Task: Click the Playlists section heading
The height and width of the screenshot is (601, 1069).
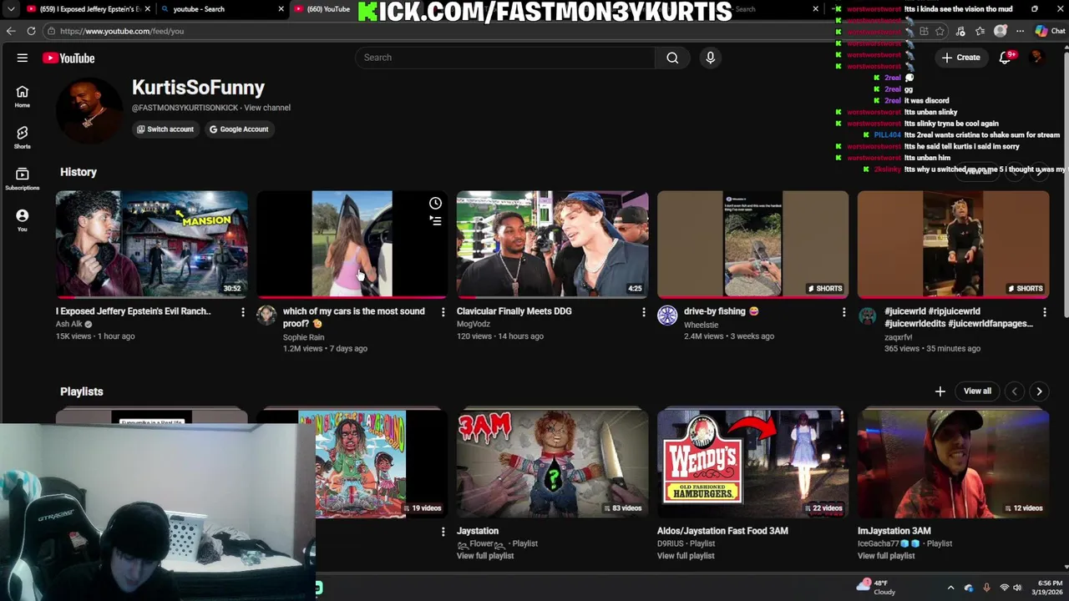Action: click(x=82, y=391)
